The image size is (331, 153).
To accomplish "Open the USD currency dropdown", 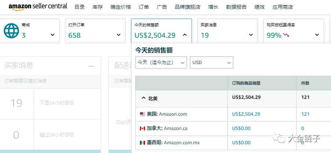I will coord(212,62).
